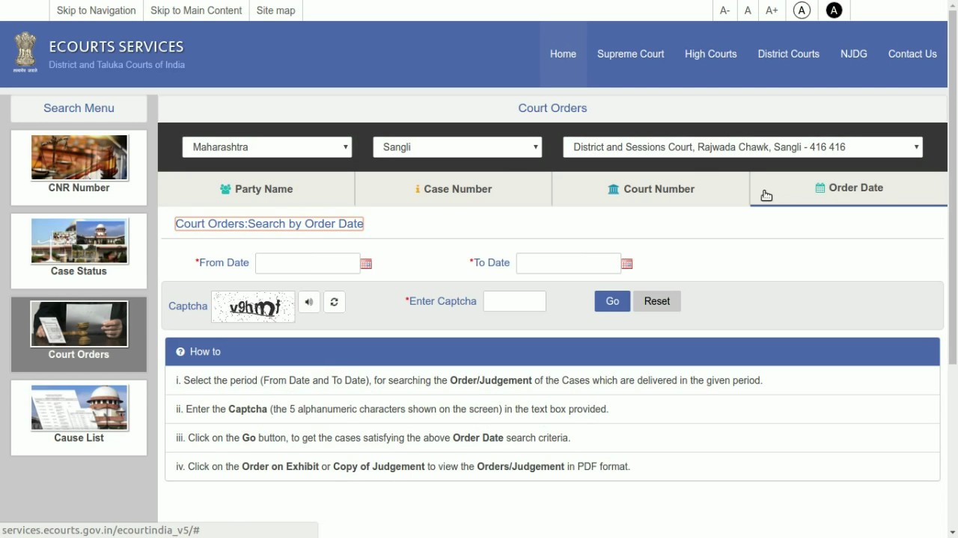This screenshot has width=958, height=538.
Task: Click the Reset button
Action: coord(656,301)
